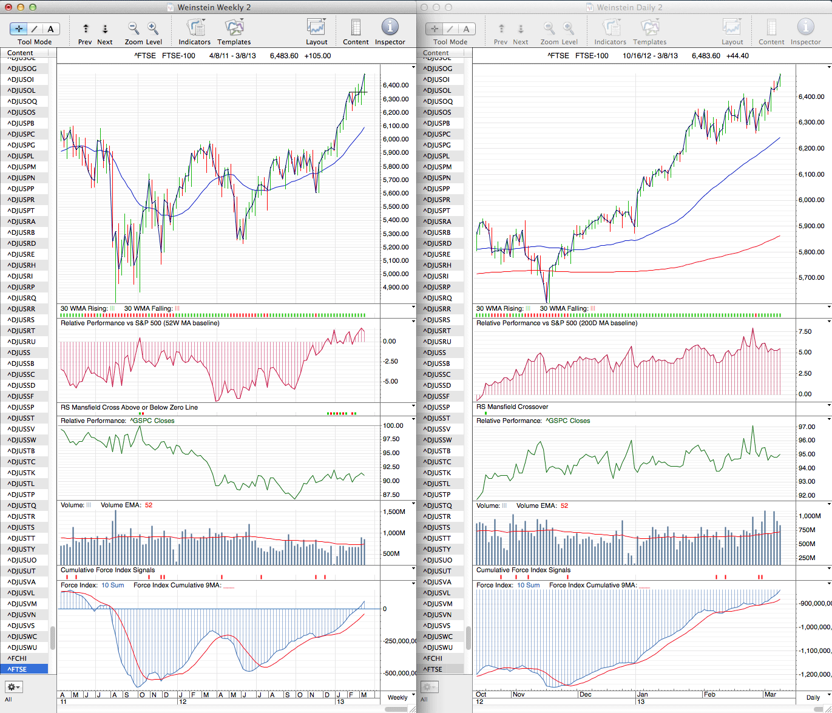832x713 pixels.
Task: Select trendline tool mode in Weekly window
Action: click(35, 29)
